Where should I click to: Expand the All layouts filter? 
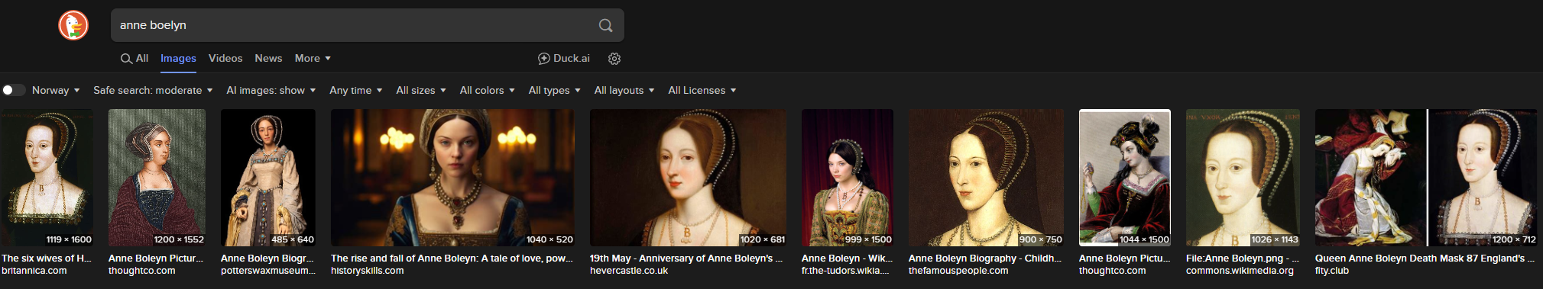[x=624, y=90]
